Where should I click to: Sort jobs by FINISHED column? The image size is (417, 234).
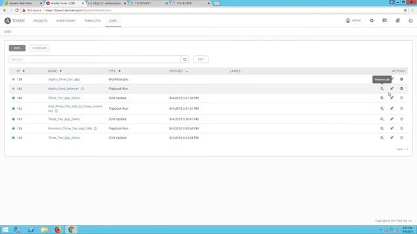(x=178, y=71)
